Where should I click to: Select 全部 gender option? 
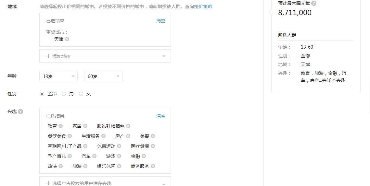[x=42, y=94]
